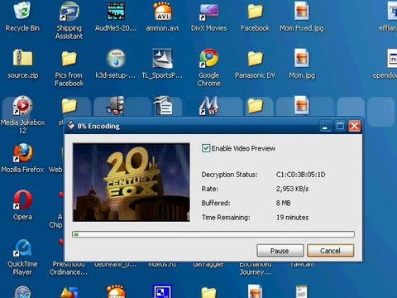
Task: Select the ammon.avi video file
Action: [x=162, y=17]
